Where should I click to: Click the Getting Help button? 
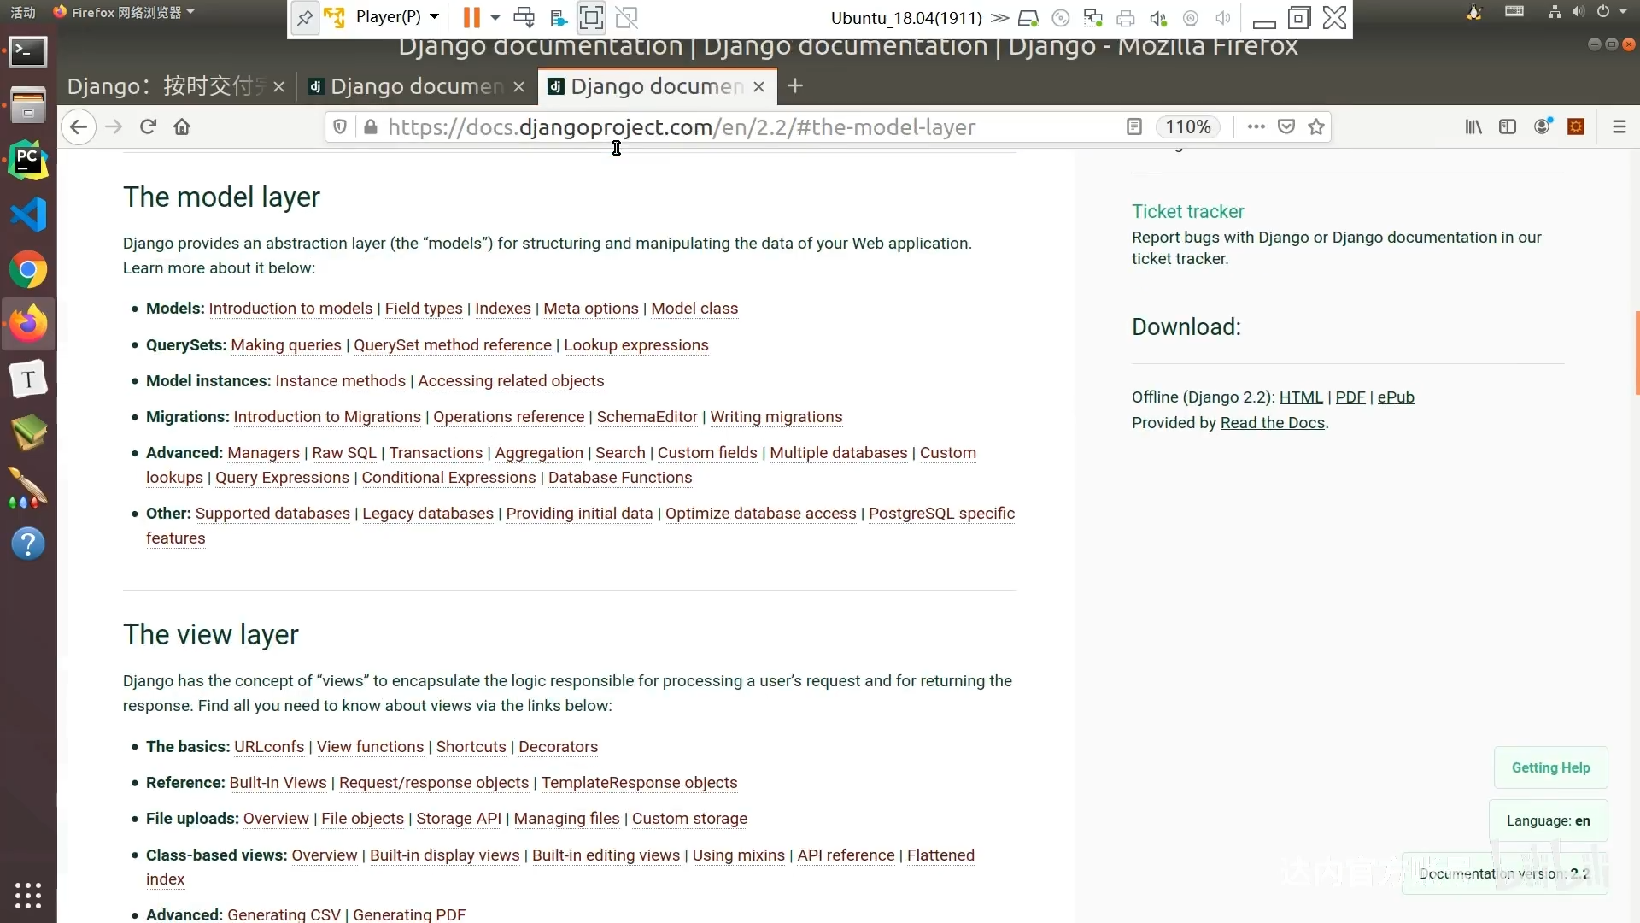point(1550,767)
